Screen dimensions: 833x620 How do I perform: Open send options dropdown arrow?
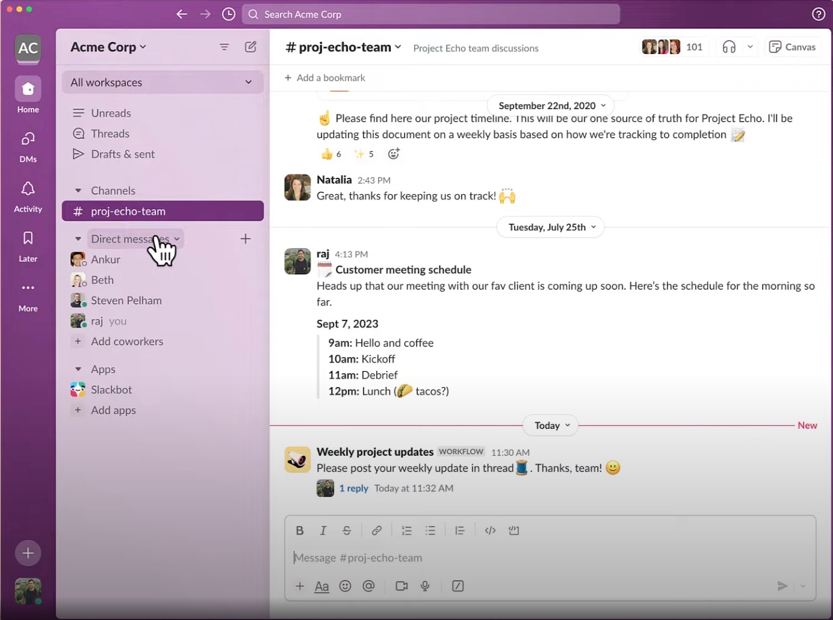[x=803, y=586]
